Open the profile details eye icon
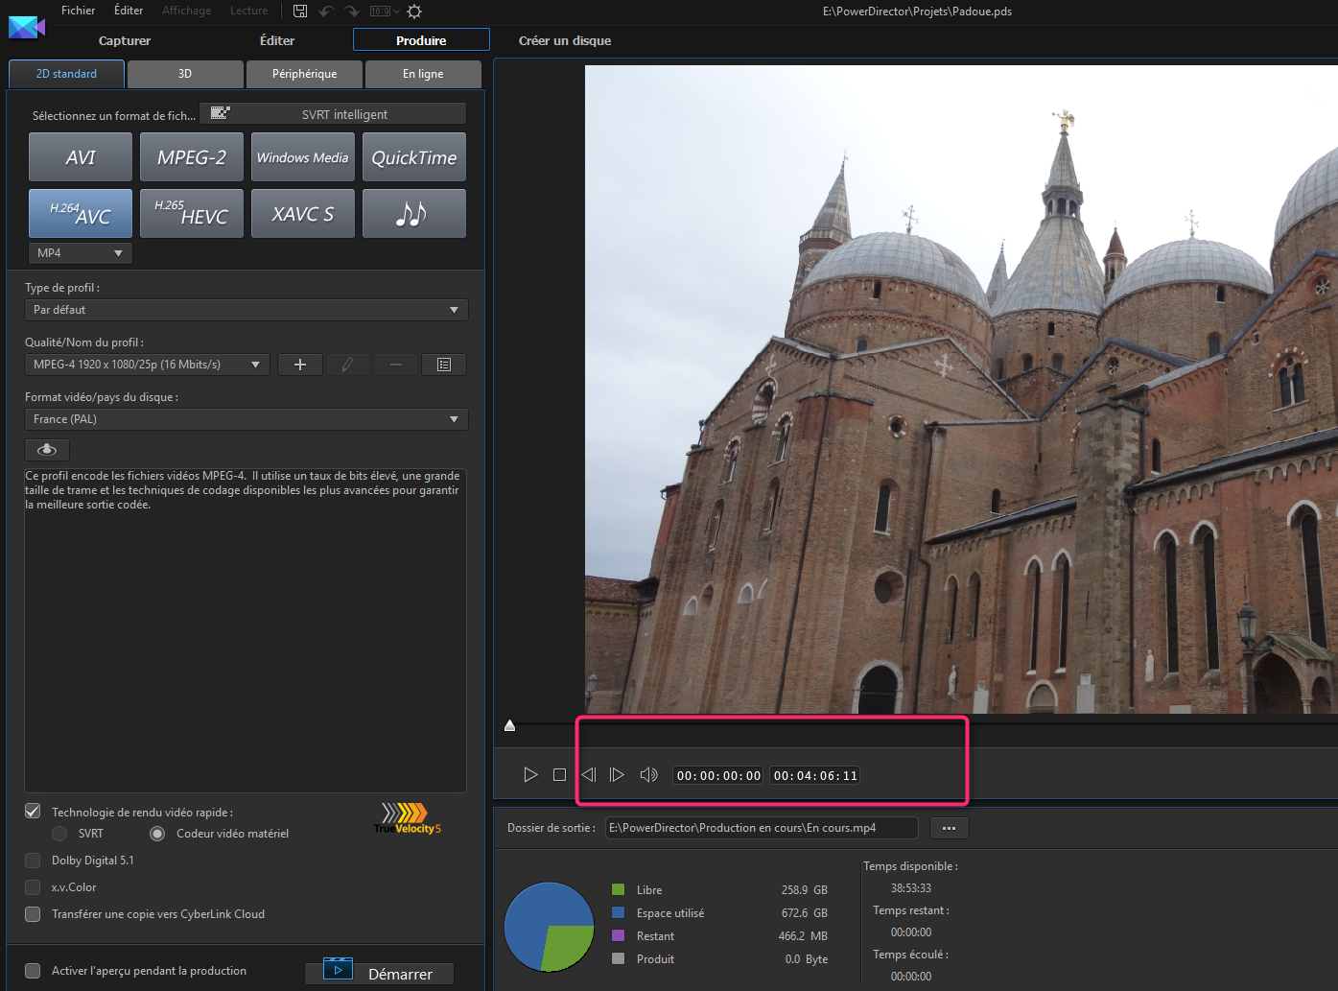Image resolution: width=1338 pixels, height=991 pixels. click(x=46, y=449)
